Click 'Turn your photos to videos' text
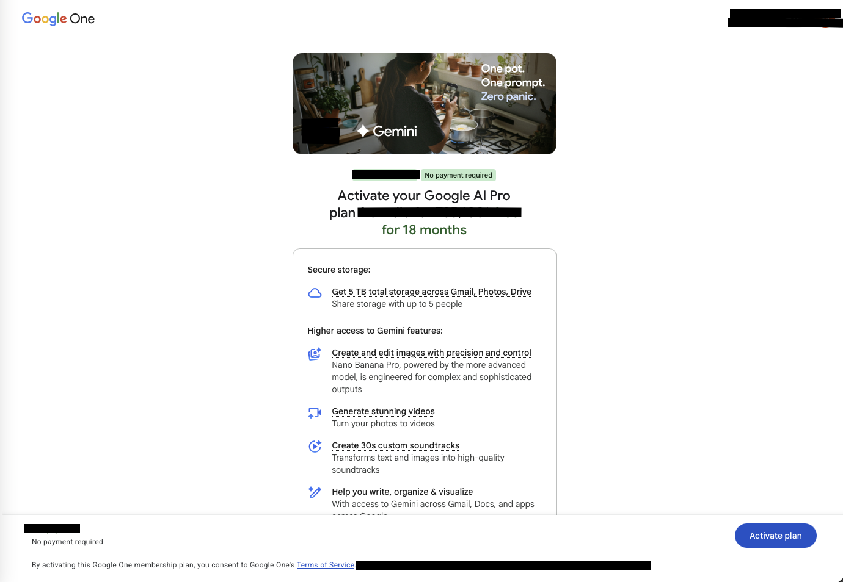This screenshot has height=582, width=843. 383,423
